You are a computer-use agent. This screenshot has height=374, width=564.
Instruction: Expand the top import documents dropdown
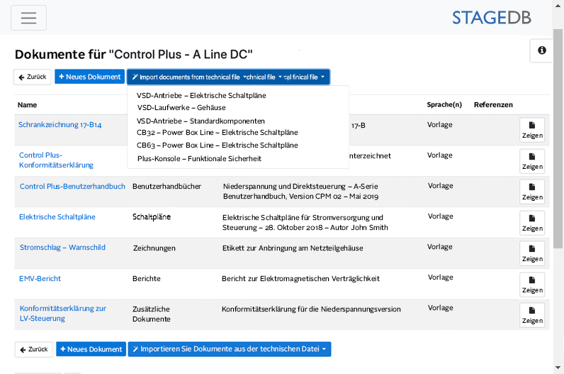(x=228, y=77)
